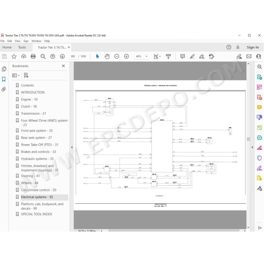The width and height of the screenshot is (264, 264).
Task: Open the Comment tool in right pane
Action: pyautogui.click(x=259, y=107)
